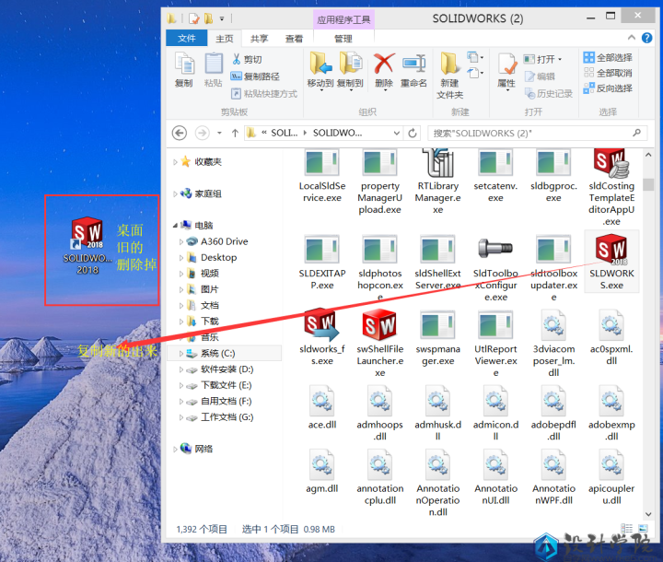This screenshot has height=562, width=663.
Task: Select the SLDWORKS.exe file icon
Action: click(611, 252)
